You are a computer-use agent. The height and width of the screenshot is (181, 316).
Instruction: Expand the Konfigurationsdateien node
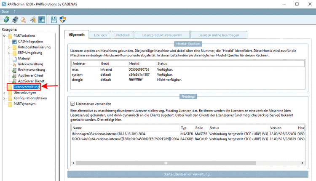[x=4, y=98]
